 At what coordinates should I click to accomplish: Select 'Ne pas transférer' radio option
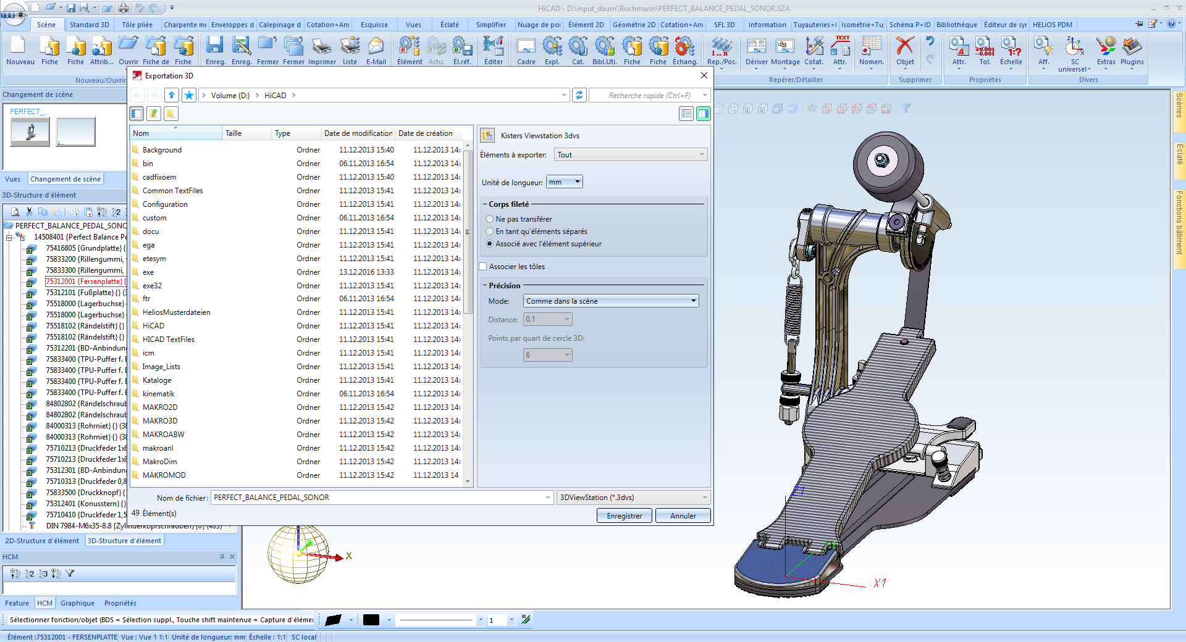tap(490, 219)
